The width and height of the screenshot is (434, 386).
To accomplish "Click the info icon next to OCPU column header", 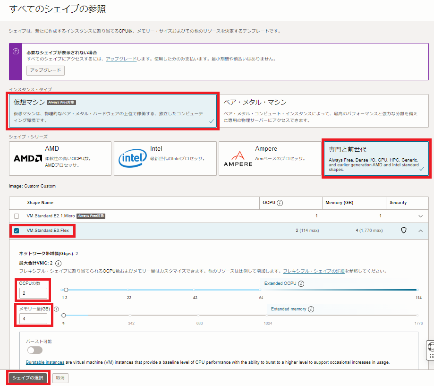I will pyautogui.click(x=280, y=203).
